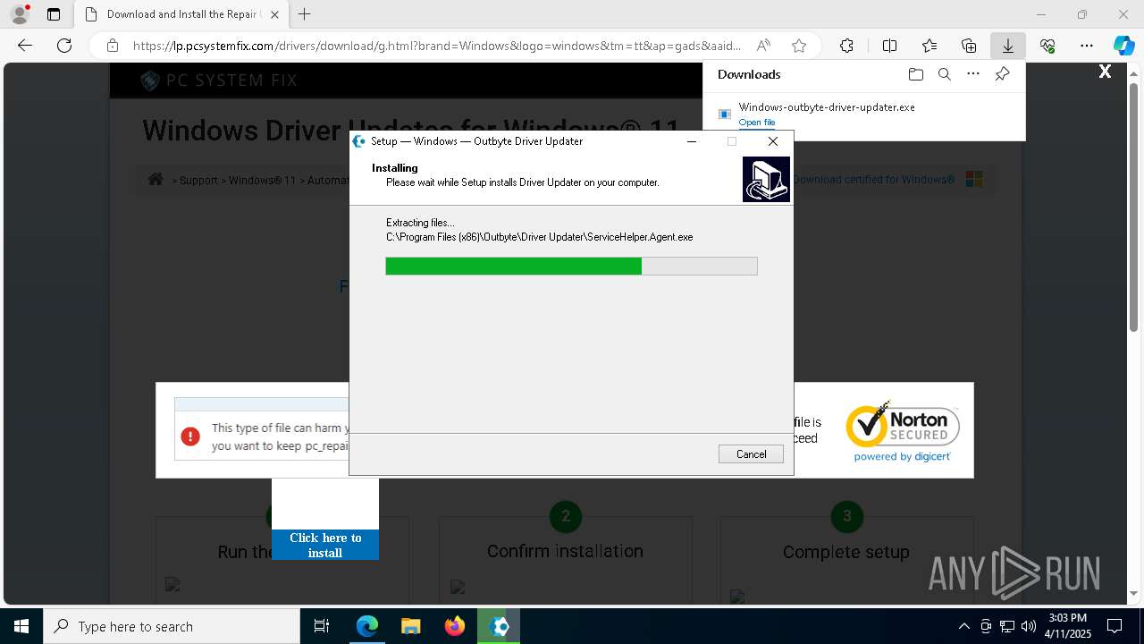
Task: Open Task View on taskbar
Action: pyautogui.click(x=322, y=626)
